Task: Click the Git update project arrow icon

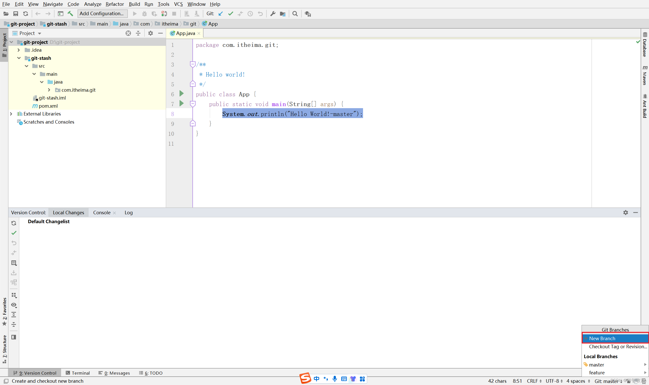Action: point(220,14)
